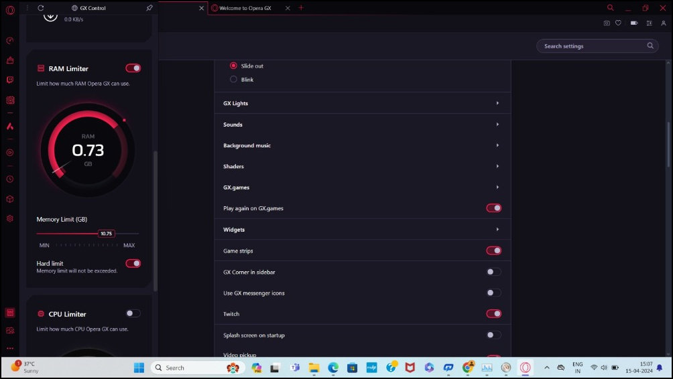Screen dimensions: 673x379
Task: Open the shopping bag sidebar icon
Action: tap(10, 60)
